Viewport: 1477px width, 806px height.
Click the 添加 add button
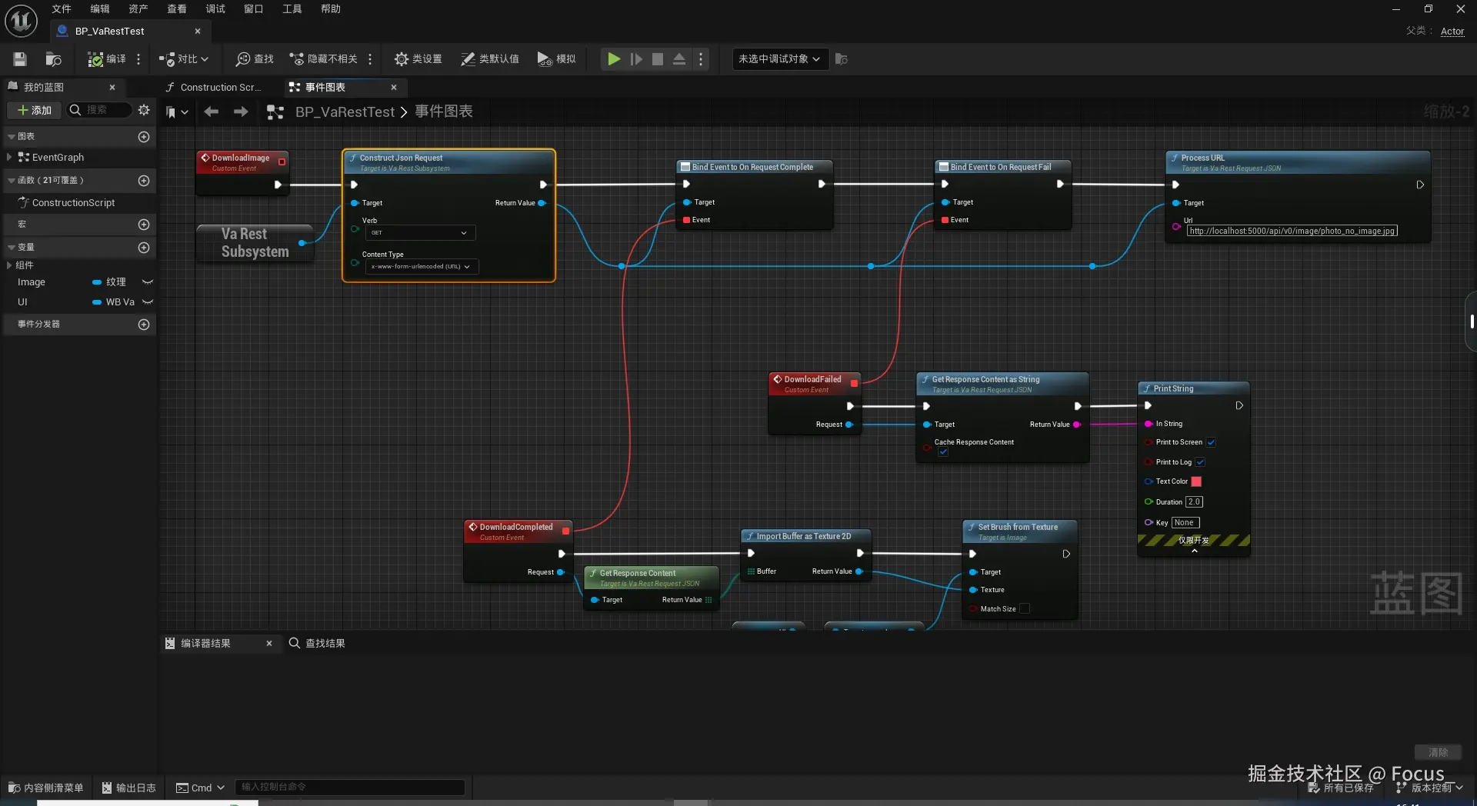pos(35,110)
